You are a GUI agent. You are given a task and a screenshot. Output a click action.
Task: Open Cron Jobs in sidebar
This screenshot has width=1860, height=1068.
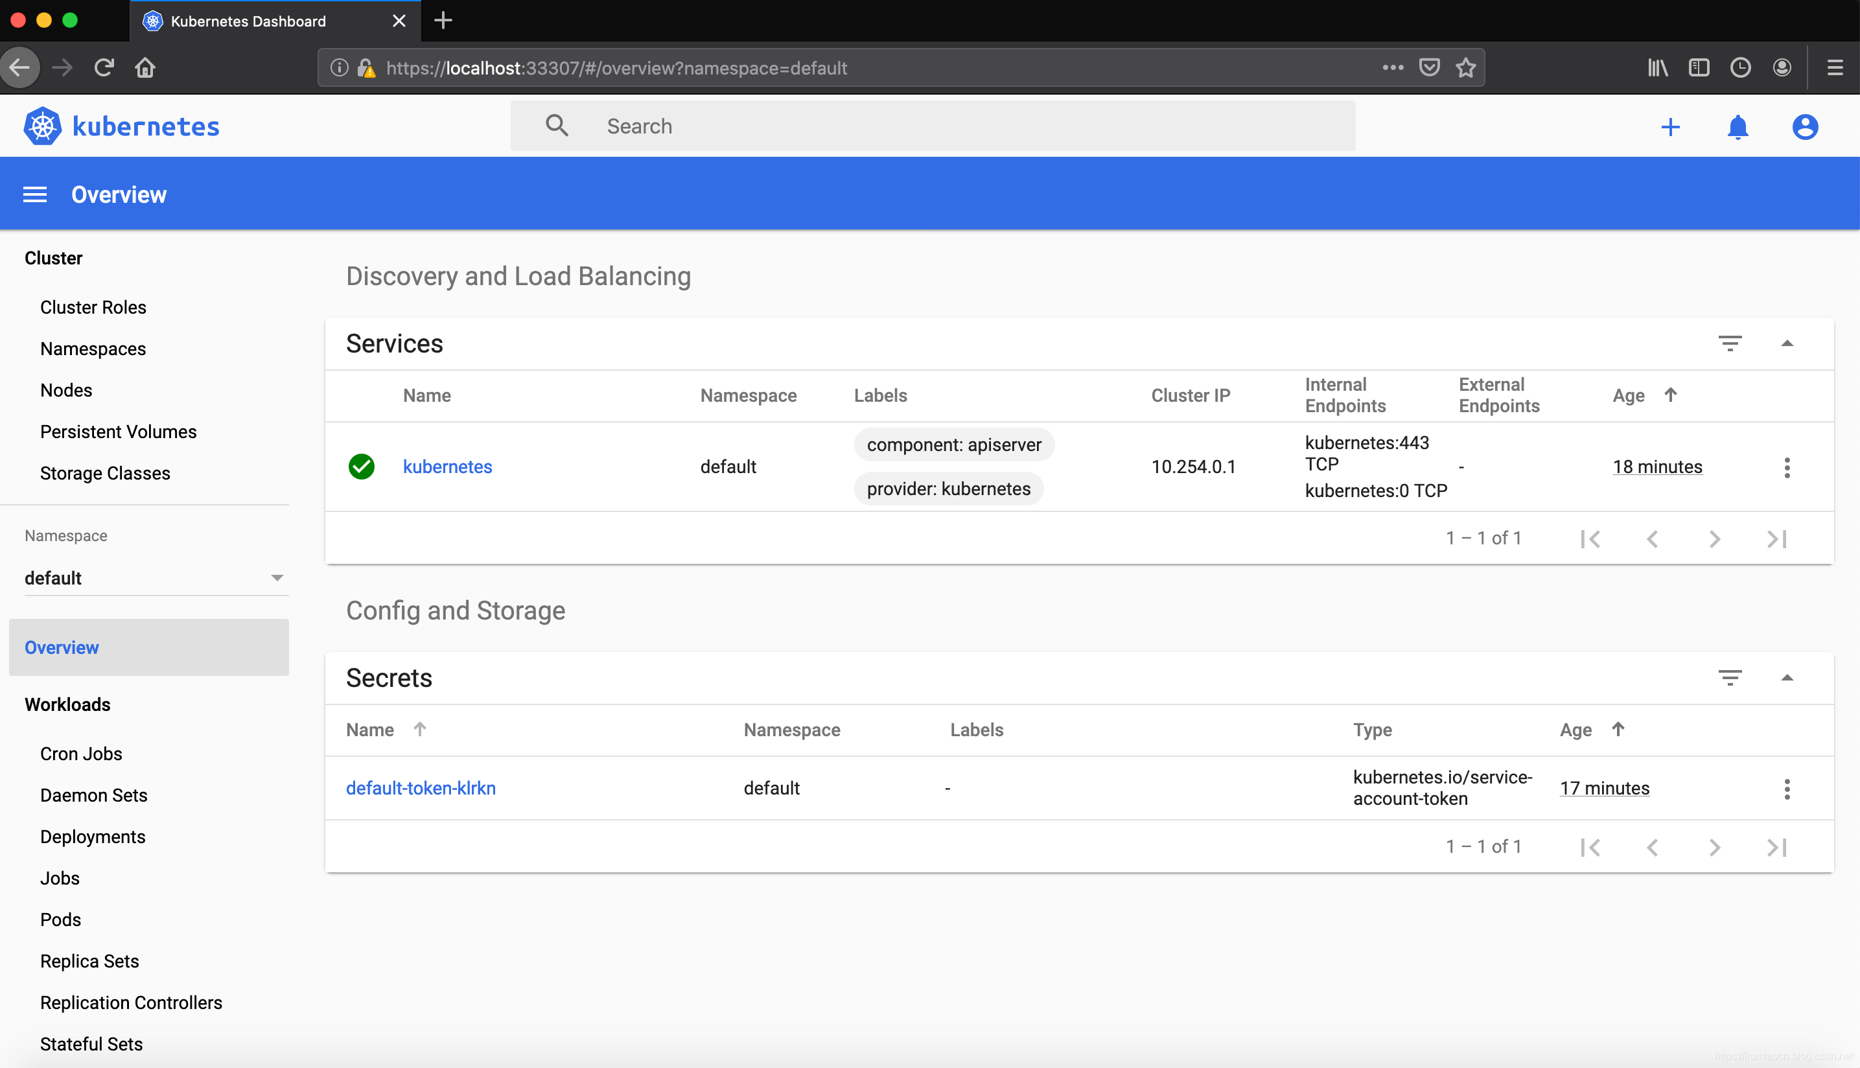pos(80,753)
